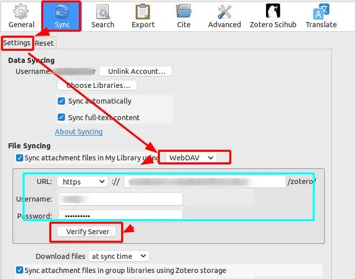Open the Advanced preferences pane
The width and height of the screenshot is (355, 279).
[x=224, y=15]
